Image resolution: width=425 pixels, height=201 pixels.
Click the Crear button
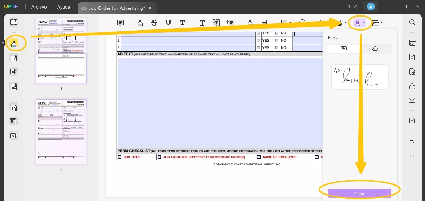tap(359, 194)
